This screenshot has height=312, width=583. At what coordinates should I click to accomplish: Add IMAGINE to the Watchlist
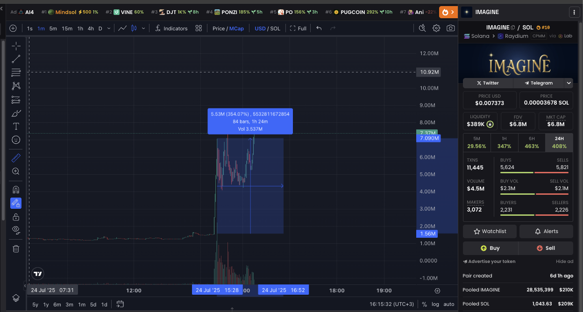[x=490, y=231]
